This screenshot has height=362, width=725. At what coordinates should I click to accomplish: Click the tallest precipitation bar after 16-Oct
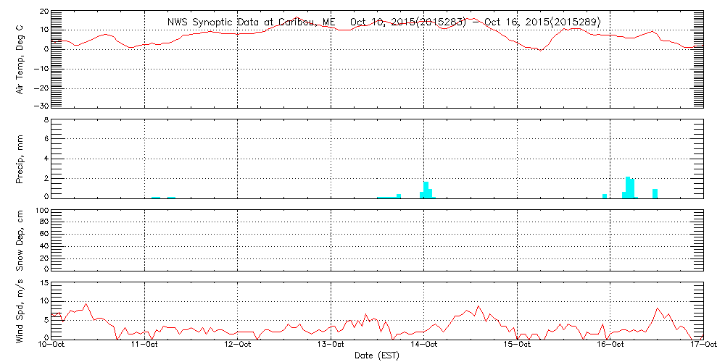(628, 187)
